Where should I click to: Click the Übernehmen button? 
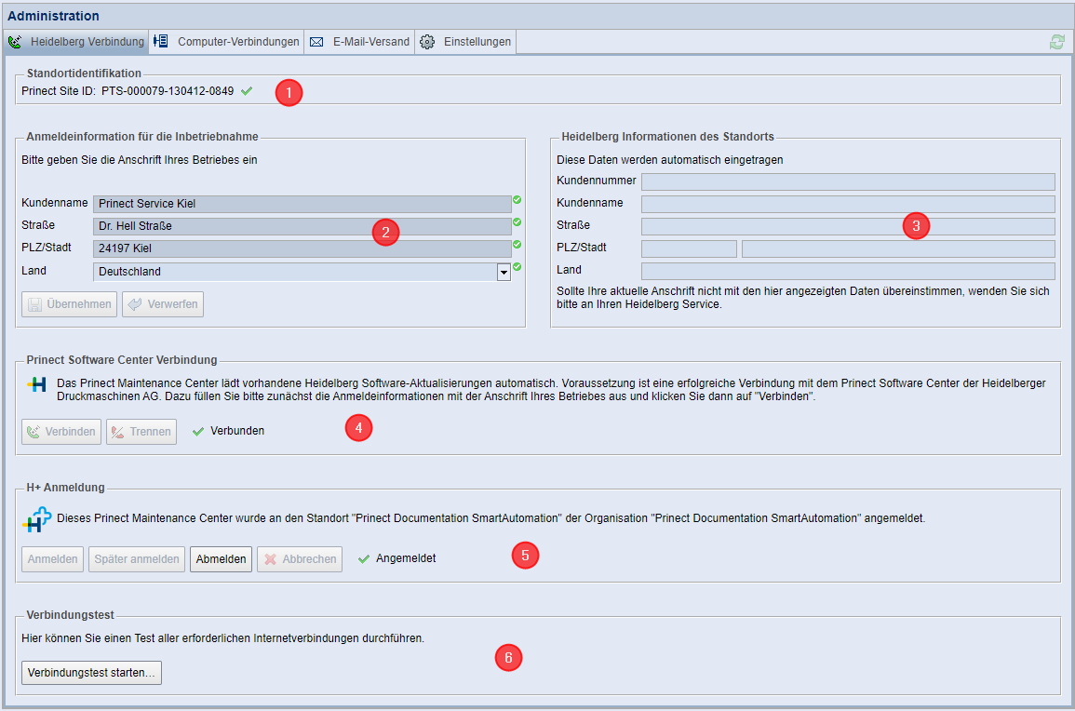(69, 304)
